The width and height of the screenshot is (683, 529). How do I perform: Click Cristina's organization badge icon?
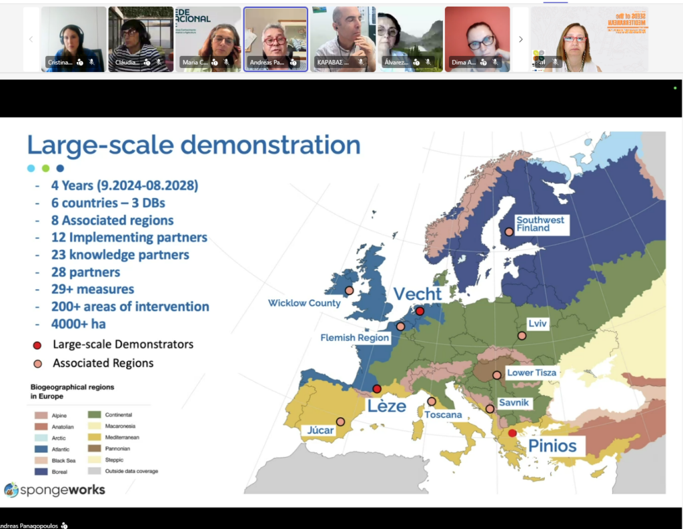coord(80,62)
